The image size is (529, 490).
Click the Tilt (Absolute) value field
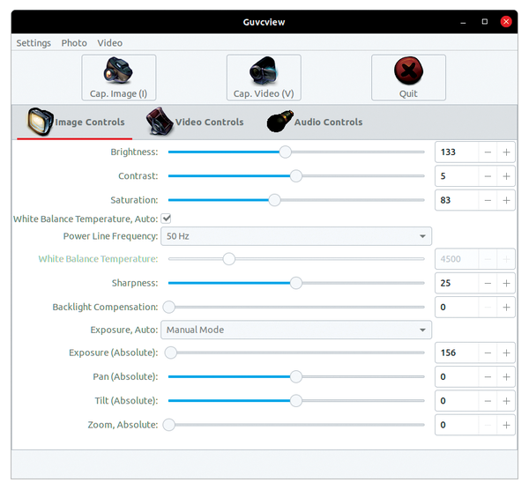pos(457,401)
